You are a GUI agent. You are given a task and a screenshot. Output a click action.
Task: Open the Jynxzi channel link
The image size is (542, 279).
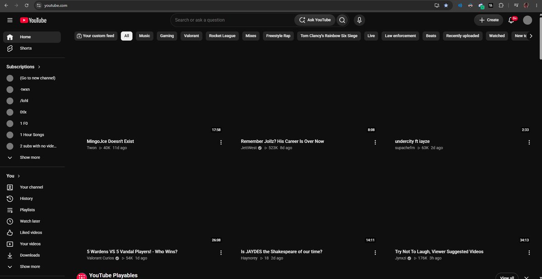(x=401, y=258)
